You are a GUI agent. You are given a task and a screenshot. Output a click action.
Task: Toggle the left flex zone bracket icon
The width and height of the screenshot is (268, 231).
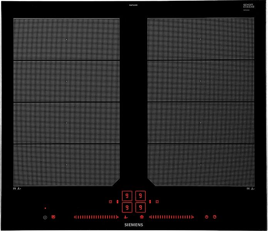point(111,201)
